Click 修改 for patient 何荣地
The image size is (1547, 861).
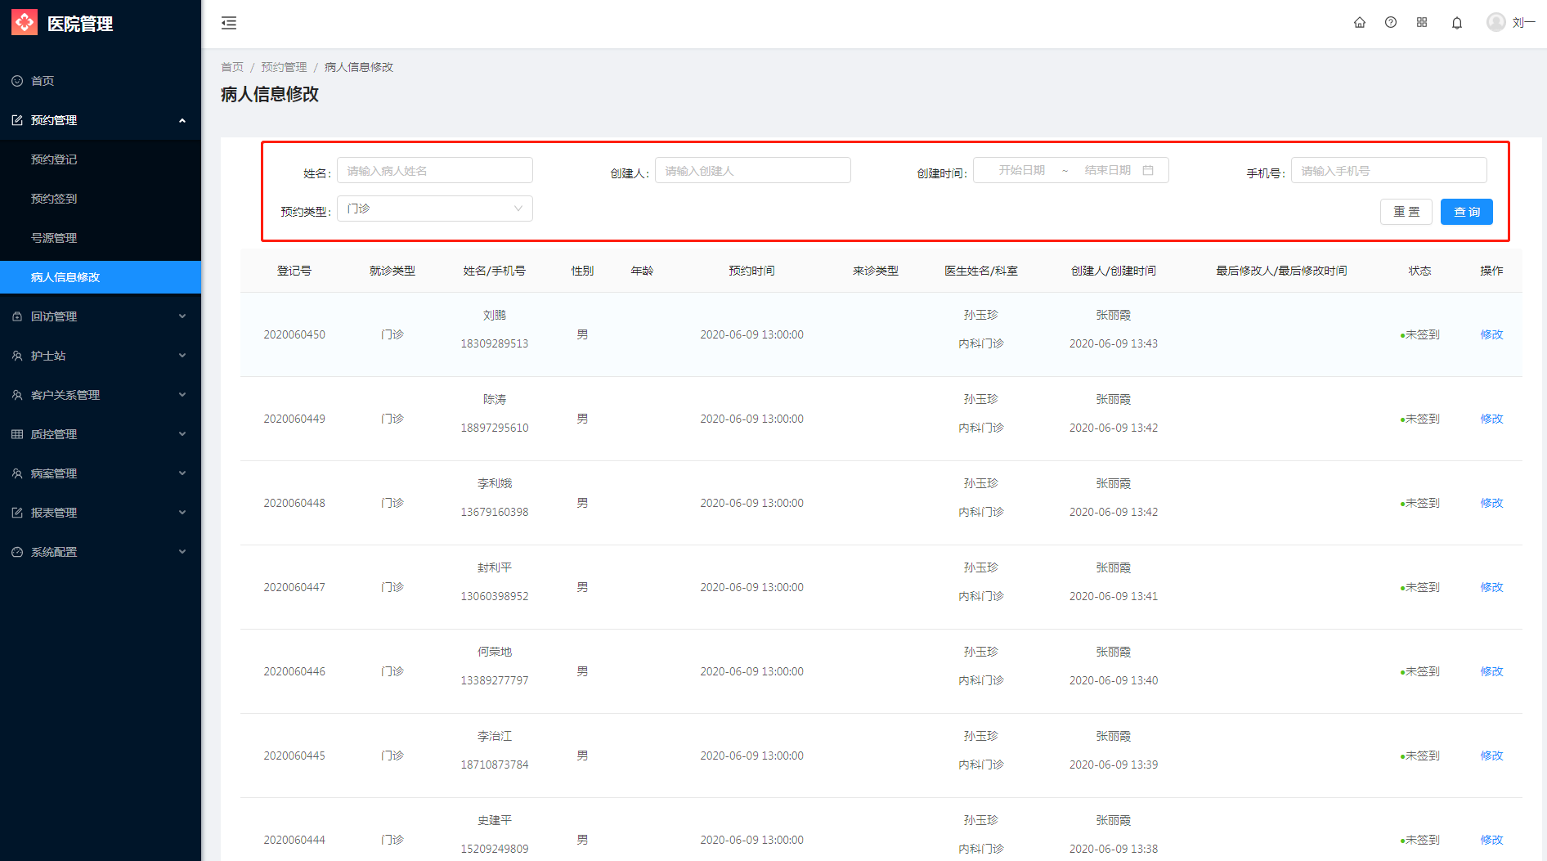1491,671
